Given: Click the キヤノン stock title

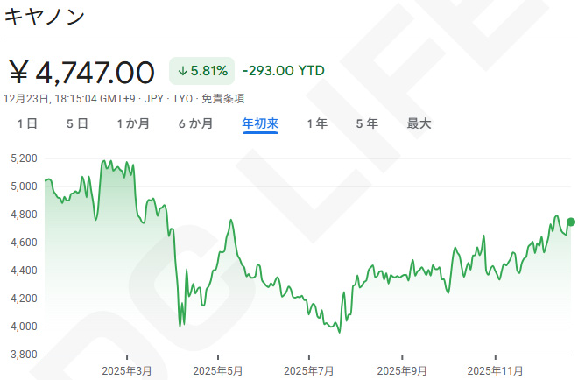Looking at the screenshot, I should point(46,18).
